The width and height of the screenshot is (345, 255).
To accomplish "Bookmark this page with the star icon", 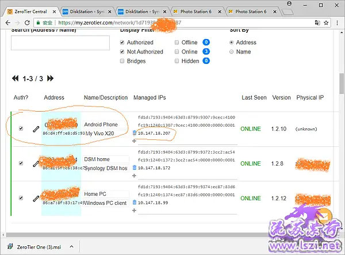I will point(326,22).
